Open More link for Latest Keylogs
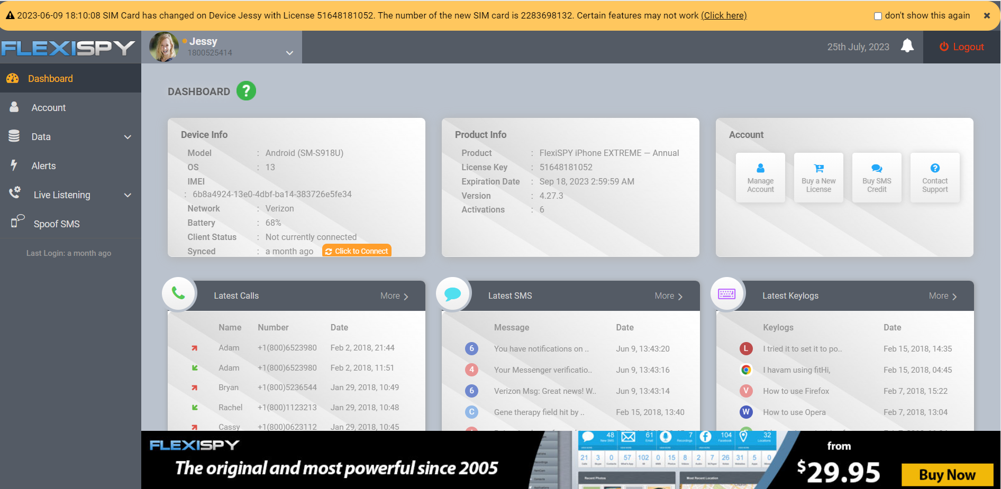This screenshot has width=1001, height=489. [943, 296]
